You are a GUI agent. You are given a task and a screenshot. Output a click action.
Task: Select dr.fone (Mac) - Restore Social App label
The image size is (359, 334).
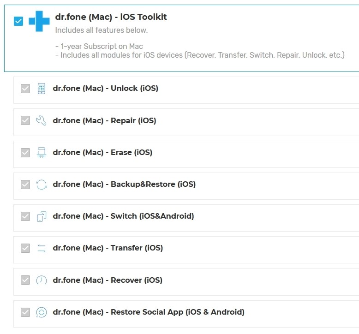pyautogui.click(x=149, y=312)
